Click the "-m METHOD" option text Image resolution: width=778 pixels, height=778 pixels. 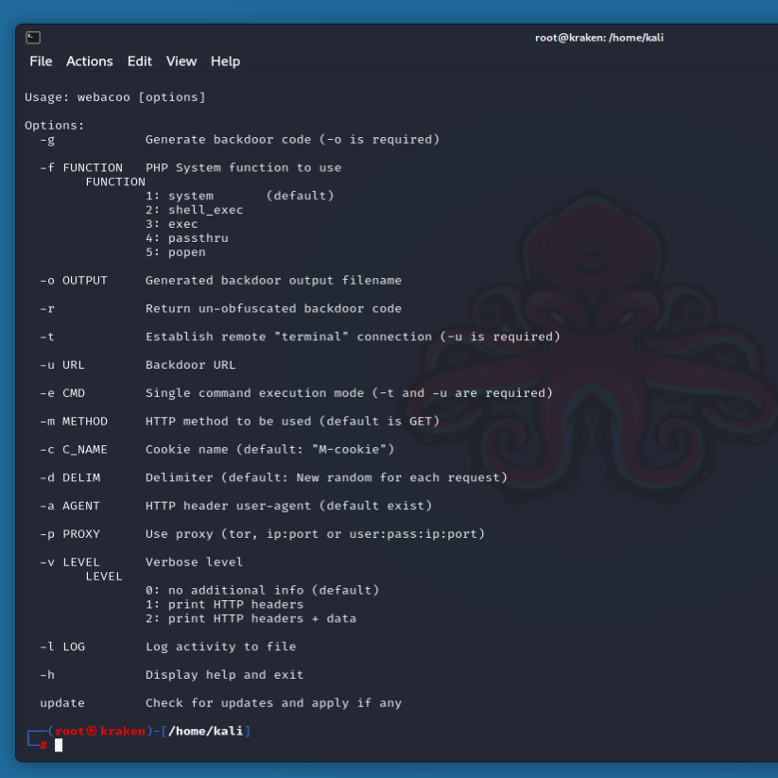point(74,422)
